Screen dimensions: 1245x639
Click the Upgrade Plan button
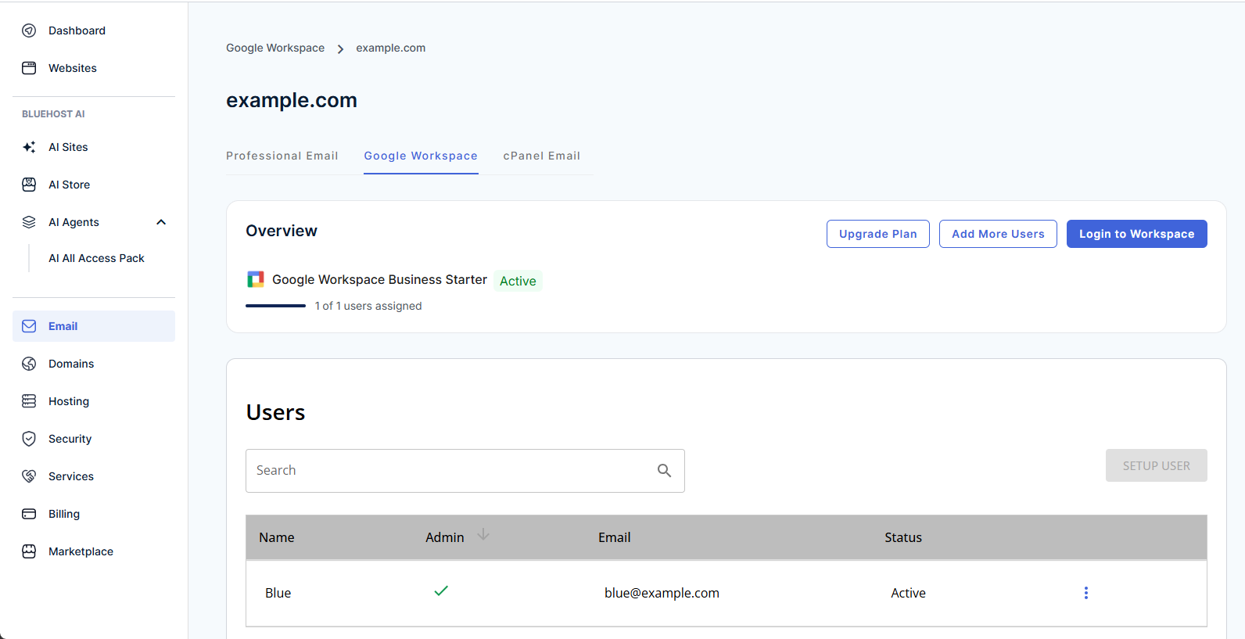pyautogui.click(x=878, y=234)
